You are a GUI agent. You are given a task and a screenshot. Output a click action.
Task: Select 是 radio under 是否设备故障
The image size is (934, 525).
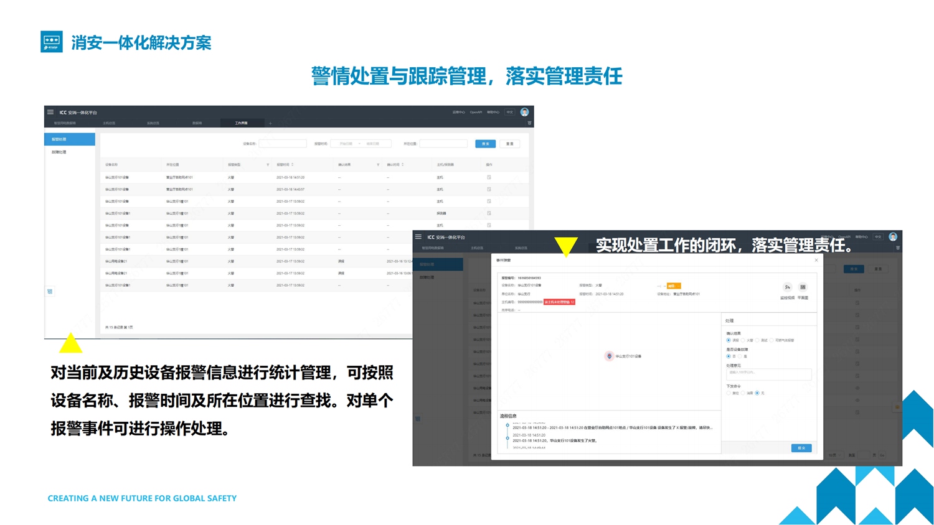click(x=740, y=356)
